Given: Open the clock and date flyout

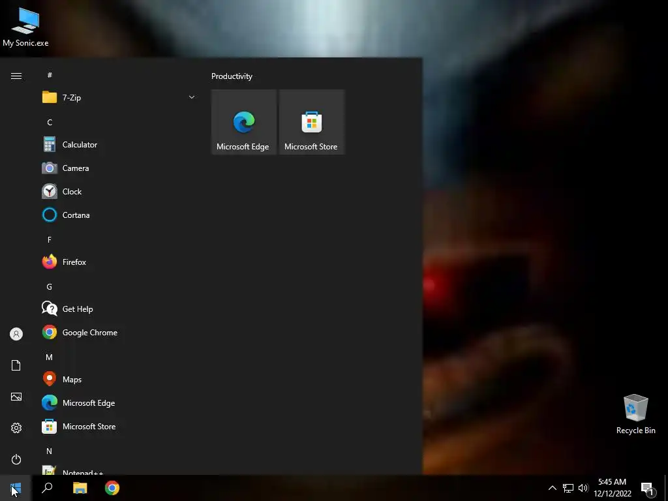Looking at the screenshot, I should click(x=612, y=488).
